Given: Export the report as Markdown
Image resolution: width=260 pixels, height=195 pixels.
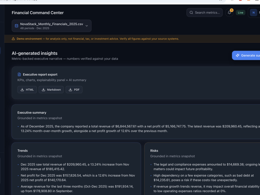Looking at the screenshot, I should (51, 89).
